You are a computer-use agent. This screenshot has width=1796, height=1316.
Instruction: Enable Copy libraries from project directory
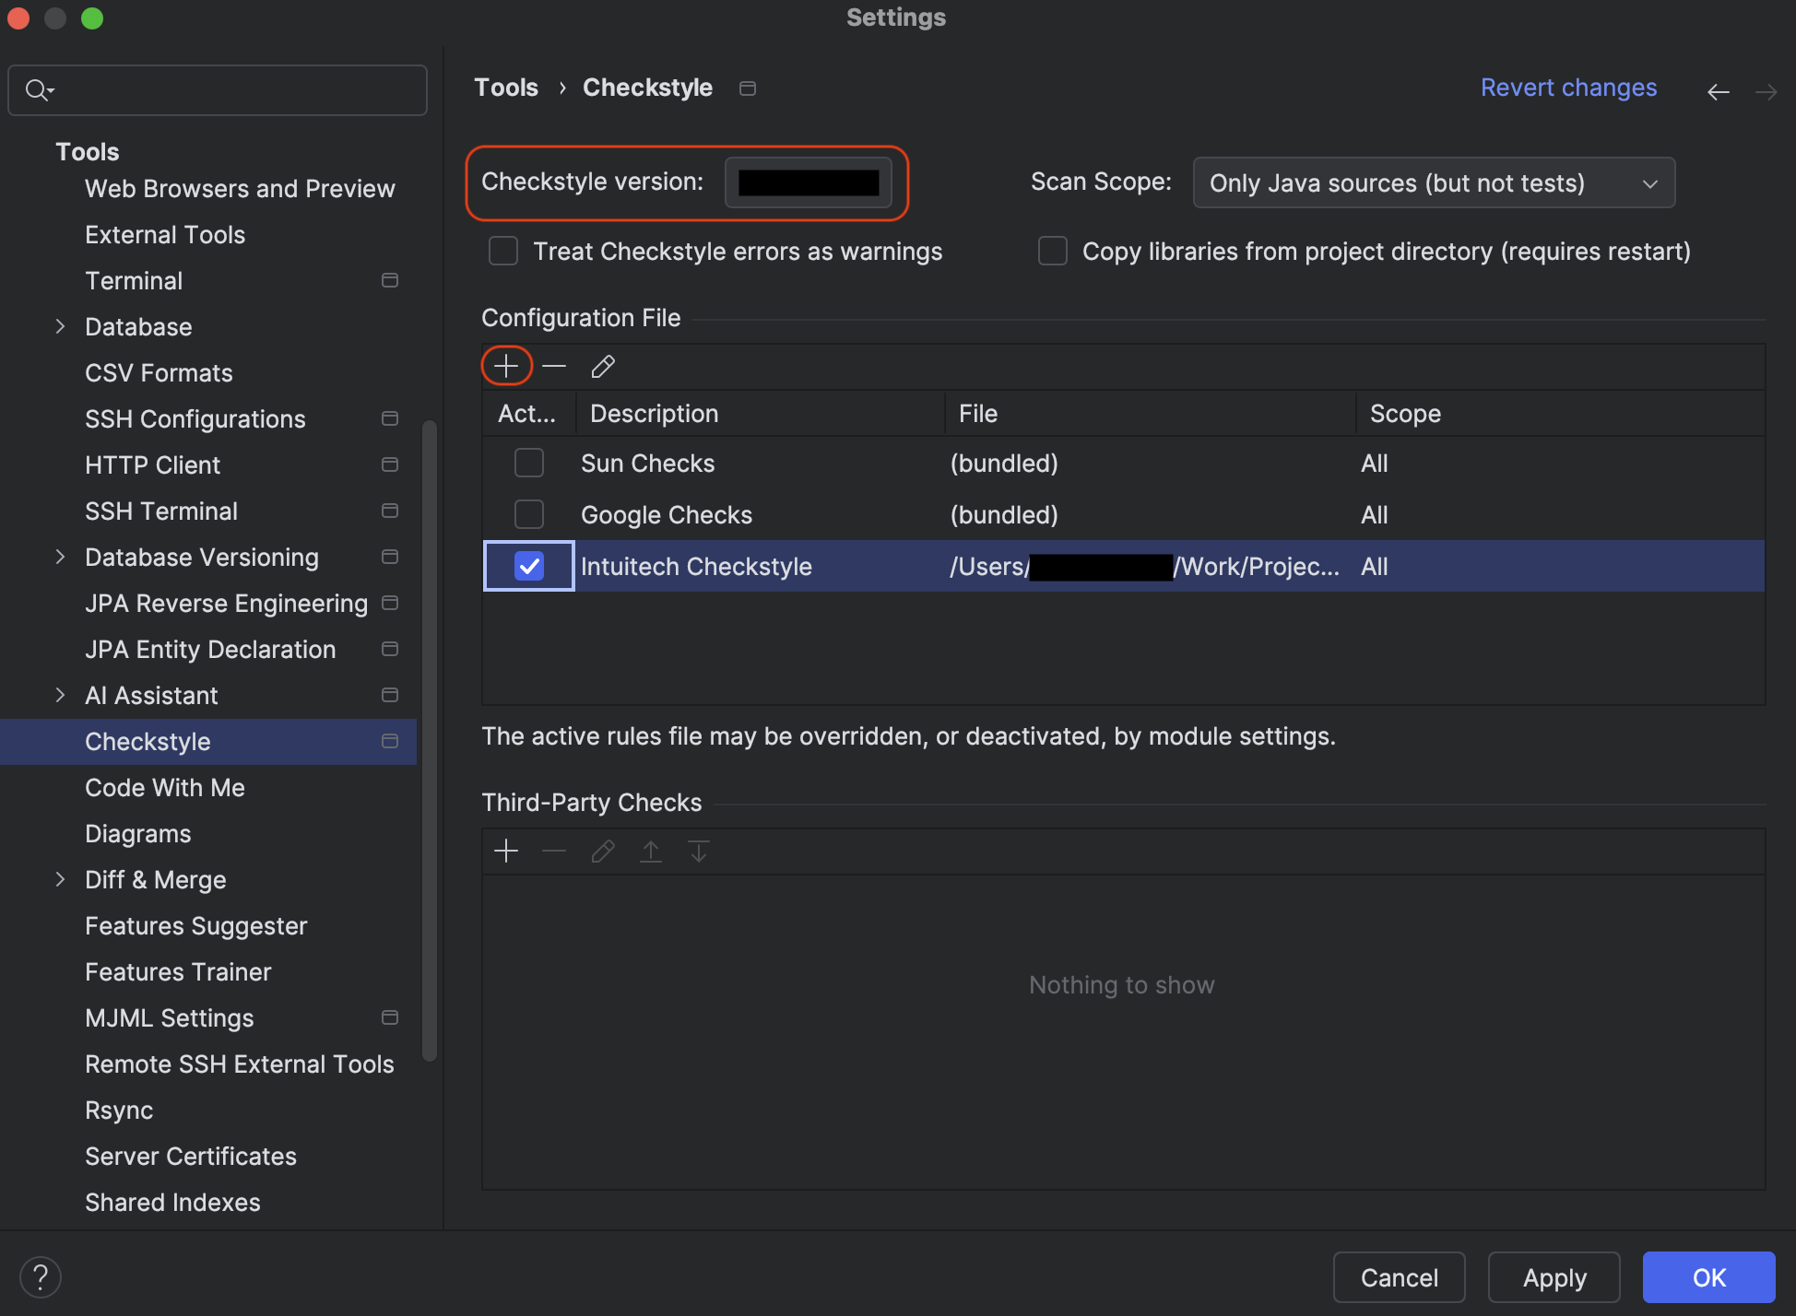[x=1053, y=251]
